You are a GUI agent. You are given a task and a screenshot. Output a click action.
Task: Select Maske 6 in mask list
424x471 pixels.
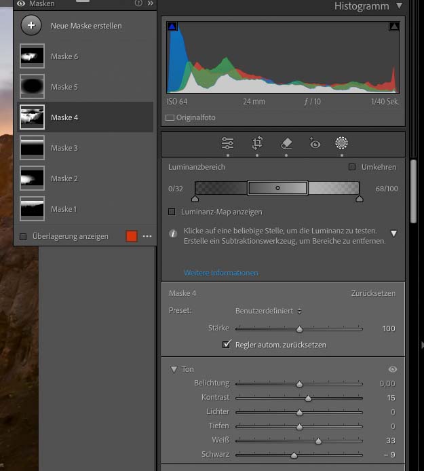pos(64,56)
